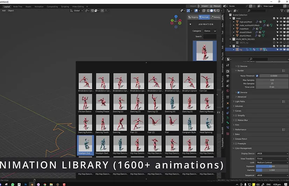Adjust the Gamma slider
Image resolution: width=289 pixels, height=186 pixels.
[272, 170]
